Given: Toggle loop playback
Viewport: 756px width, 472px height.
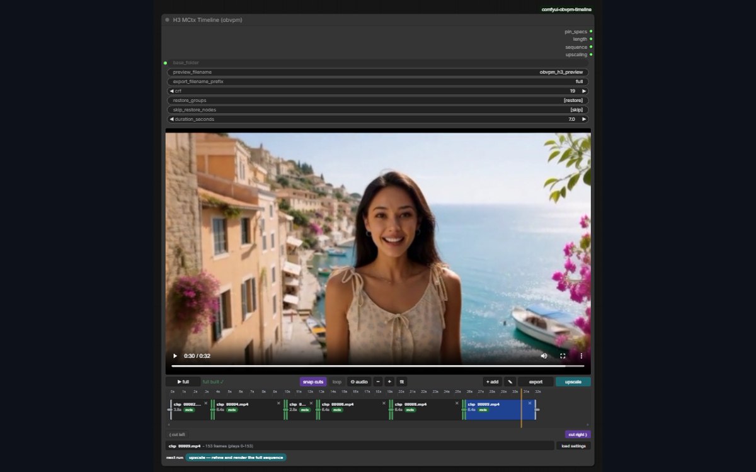Looking at the screenshot, I should point(337,381).
